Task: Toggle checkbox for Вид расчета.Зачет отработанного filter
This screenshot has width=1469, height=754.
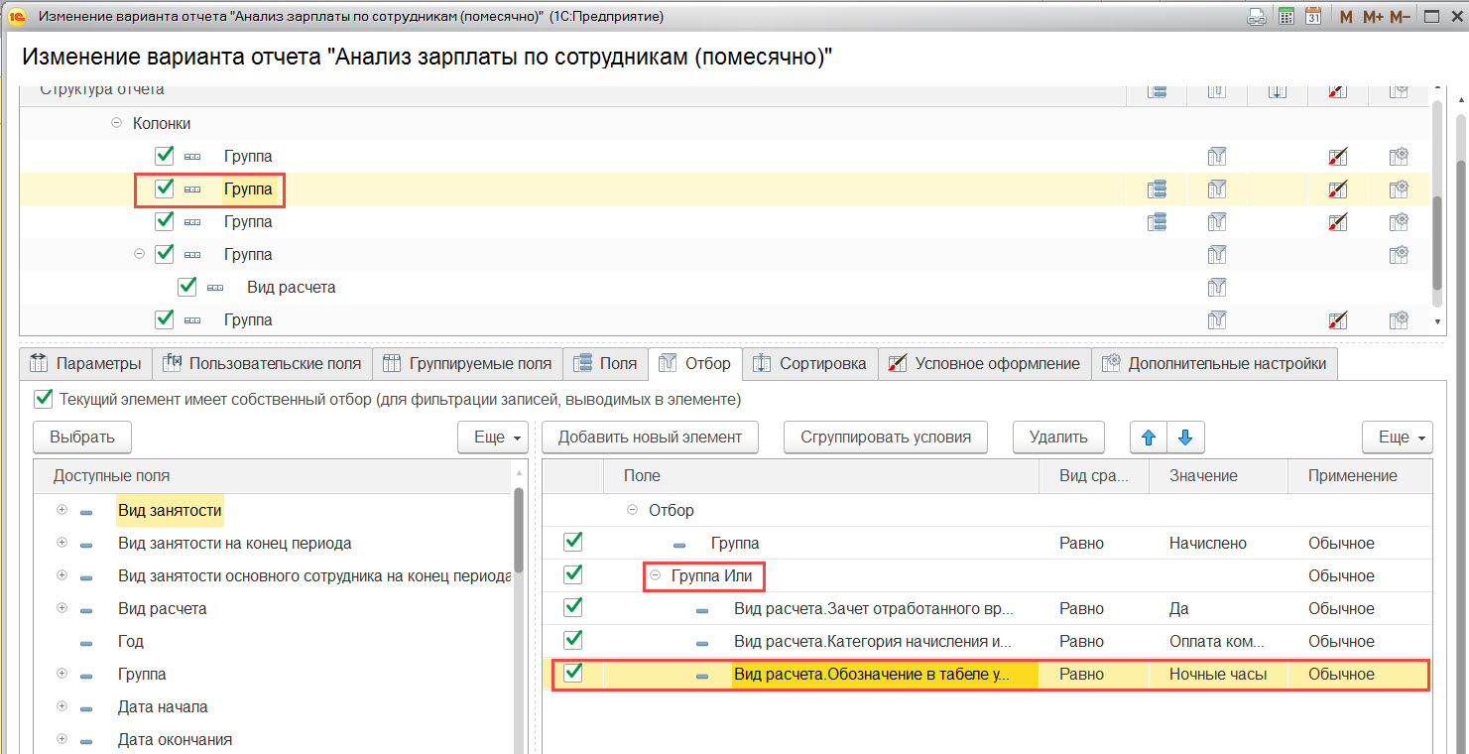Action: (572, 607)
